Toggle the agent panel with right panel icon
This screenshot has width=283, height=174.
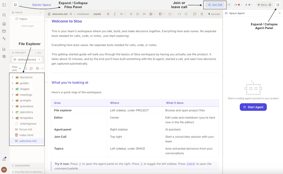pyautogui.click(x=278, y=5)
